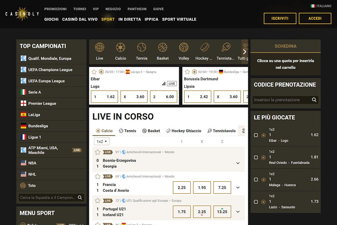Click the Casinoly sun logo

click(22, 14)
